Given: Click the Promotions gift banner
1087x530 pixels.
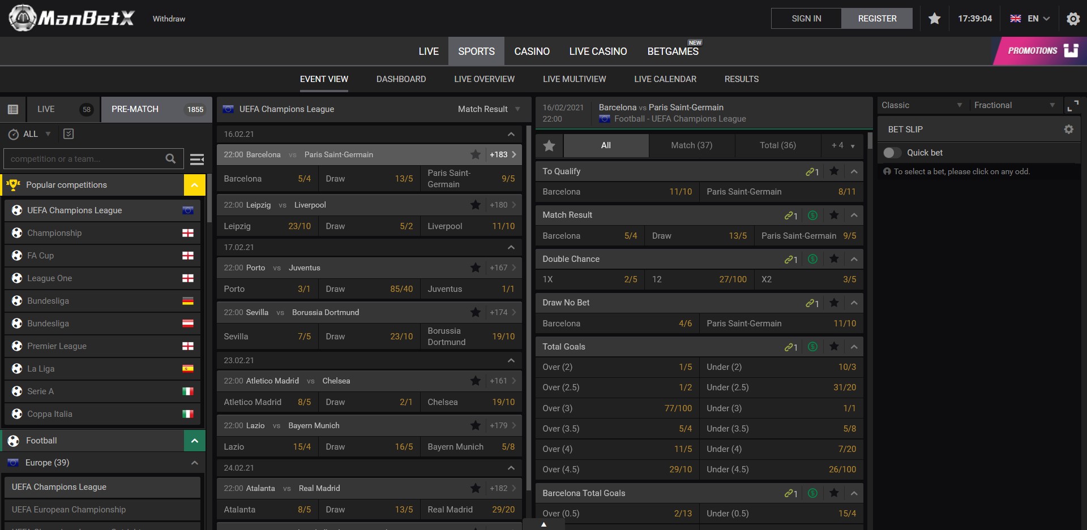Looking at the screenshot, I should click(x=1041, y=51).
